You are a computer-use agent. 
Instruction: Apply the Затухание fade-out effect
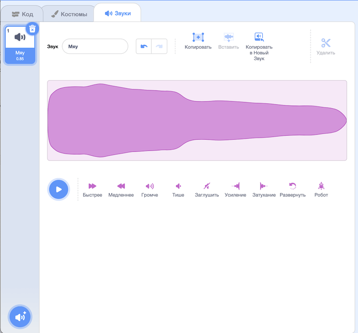(264, 186)
